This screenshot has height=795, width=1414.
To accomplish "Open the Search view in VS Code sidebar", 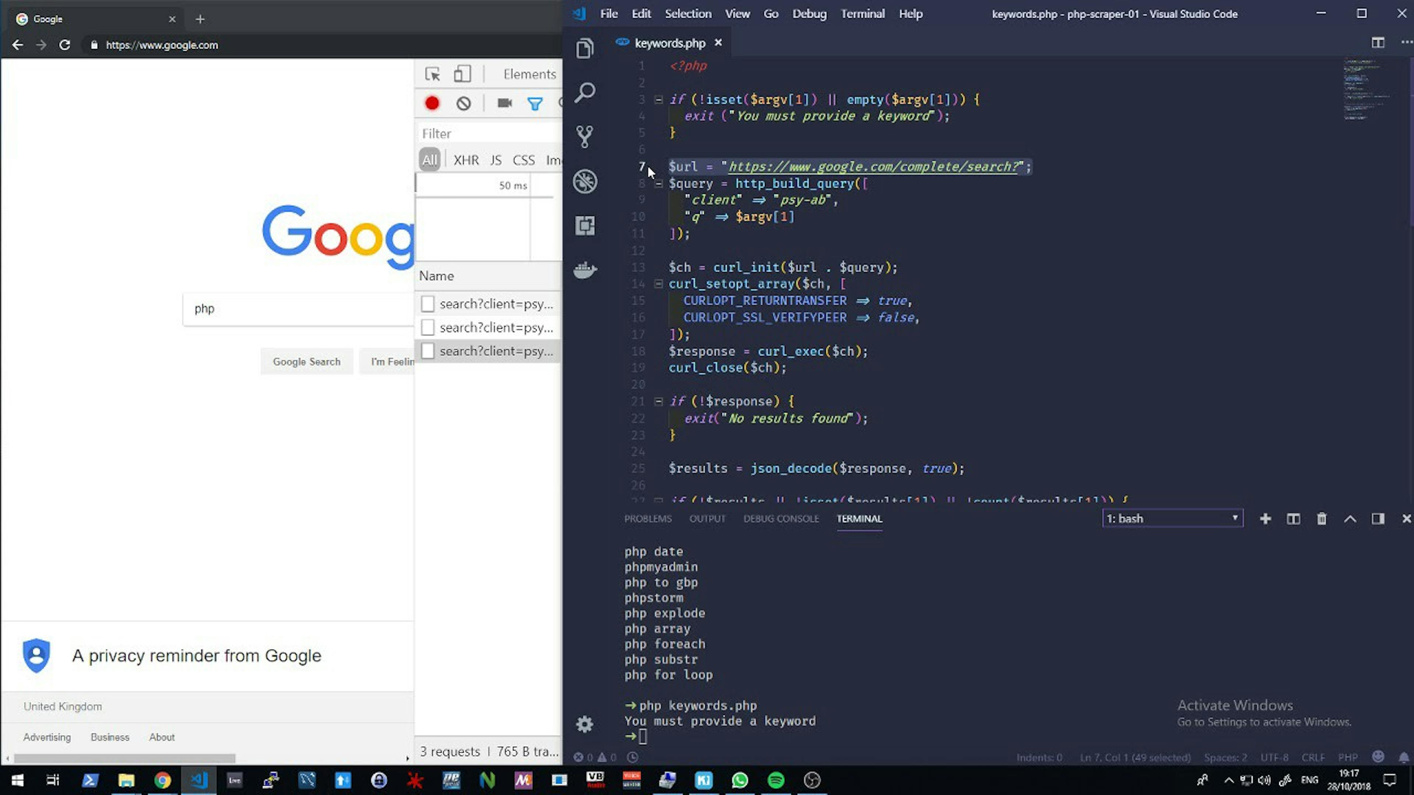I will point(584,93).
